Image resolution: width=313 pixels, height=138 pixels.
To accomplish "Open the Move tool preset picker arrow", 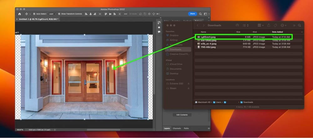I will [x=30, y=14].
